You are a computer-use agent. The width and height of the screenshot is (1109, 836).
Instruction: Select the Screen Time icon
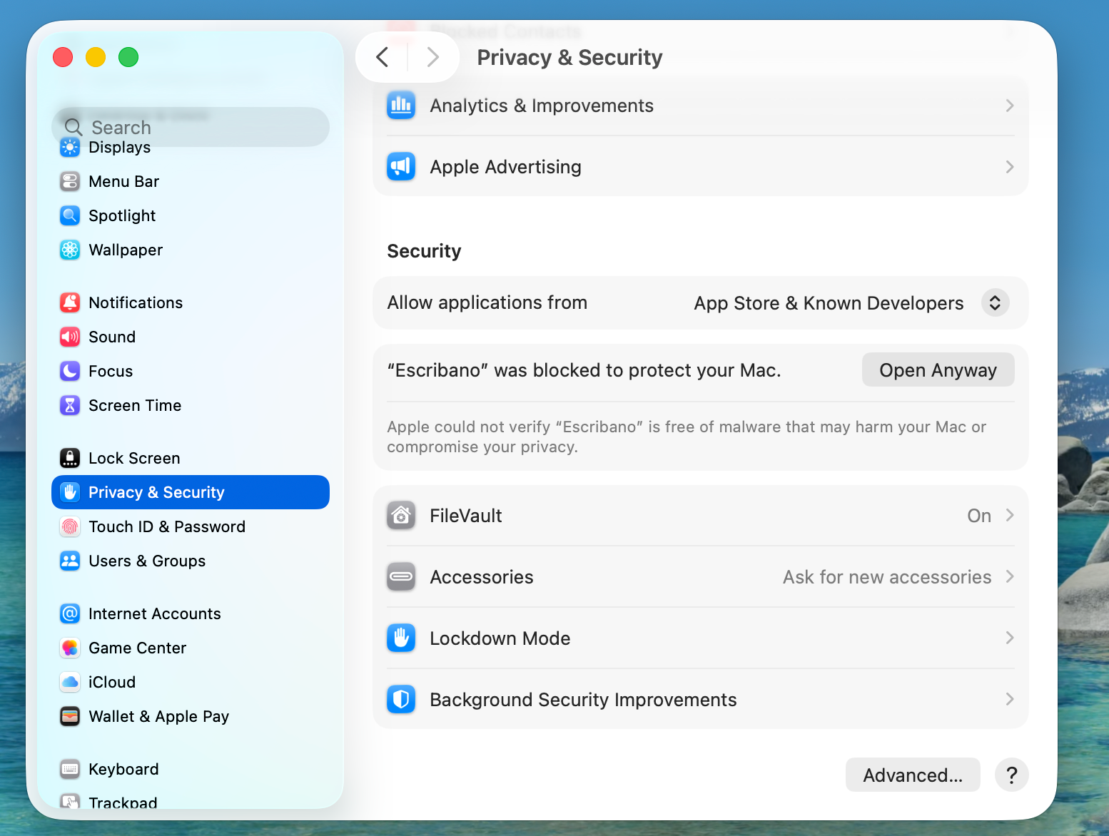coord(69,405)
